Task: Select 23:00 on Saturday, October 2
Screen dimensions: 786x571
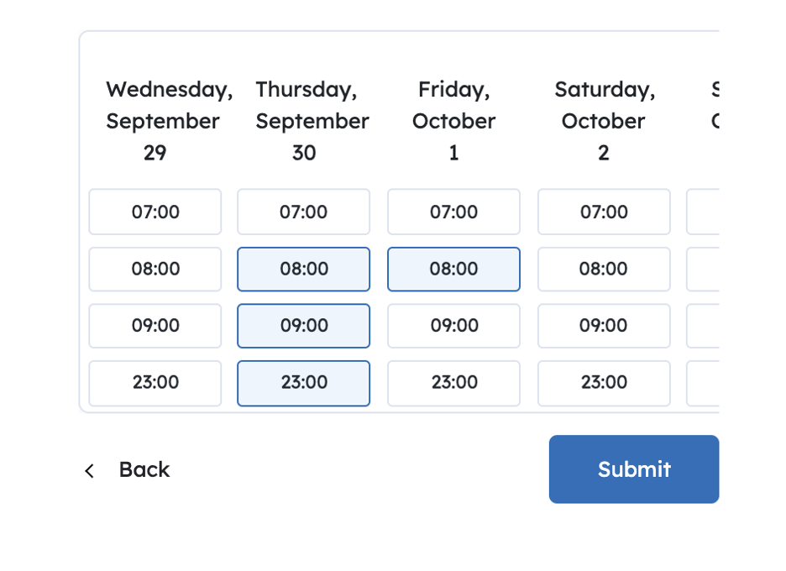Action: pyautogui.click(x=604, y=383)
